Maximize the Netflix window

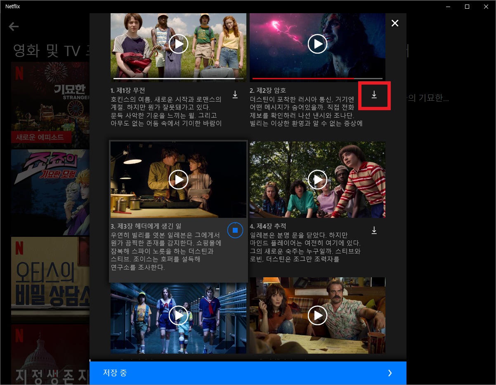[467, 6]
